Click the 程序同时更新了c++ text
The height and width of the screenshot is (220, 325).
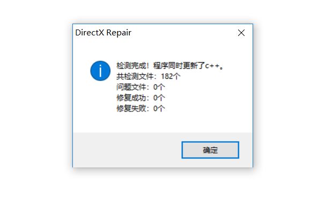(x=187, y=65)
